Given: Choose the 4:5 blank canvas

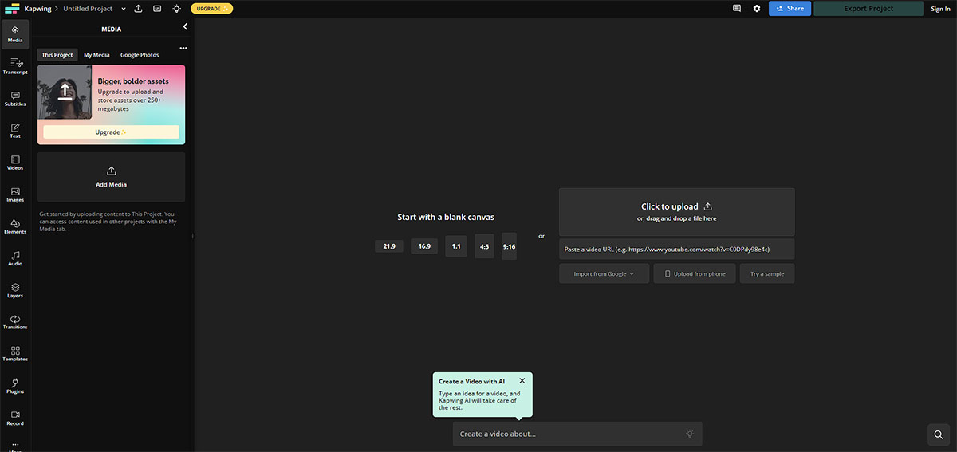Looking at the screenshot, I should point(484,246).
